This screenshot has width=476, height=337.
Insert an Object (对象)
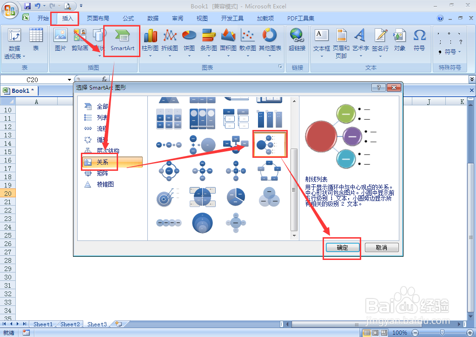pyautogui.click(x=399, y=40)
